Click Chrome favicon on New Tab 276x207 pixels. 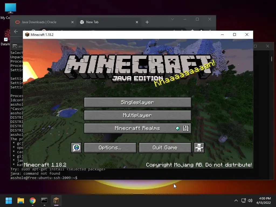(x=82, y=22)
